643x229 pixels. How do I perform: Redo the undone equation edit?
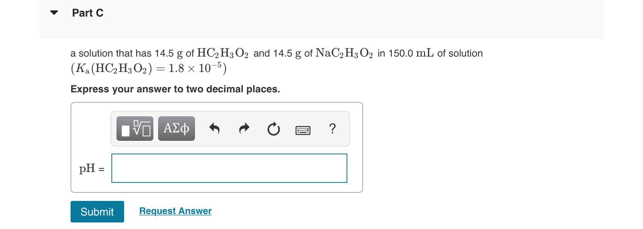click(244, 129)
